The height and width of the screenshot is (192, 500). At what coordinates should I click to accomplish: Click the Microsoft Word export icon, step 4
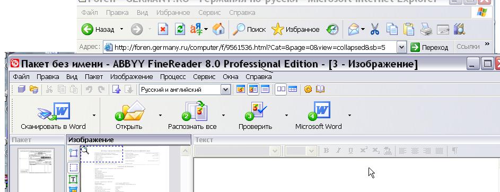coord(319,111)
